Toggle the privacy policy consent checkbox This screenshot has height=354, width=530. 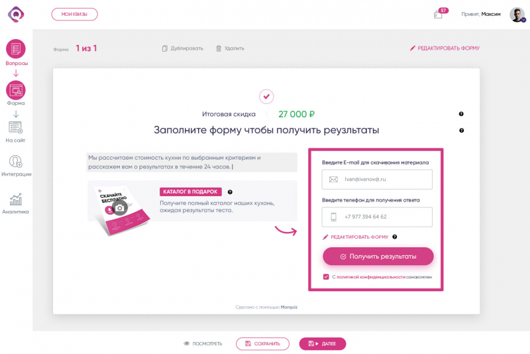coord(326,277)
